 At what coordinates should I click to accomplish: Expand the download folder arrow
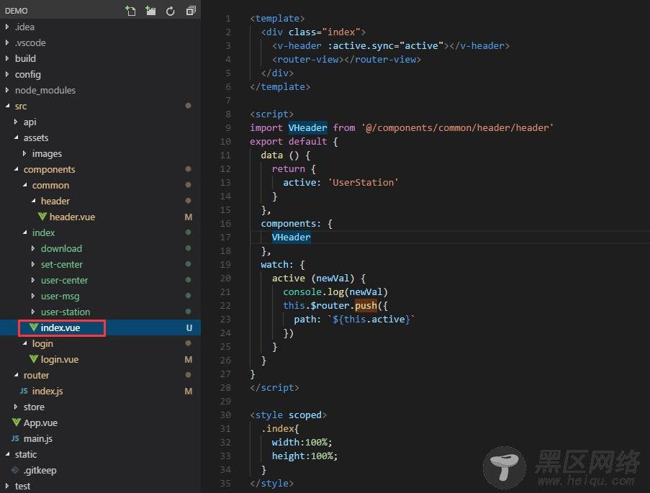pos(33,248)
